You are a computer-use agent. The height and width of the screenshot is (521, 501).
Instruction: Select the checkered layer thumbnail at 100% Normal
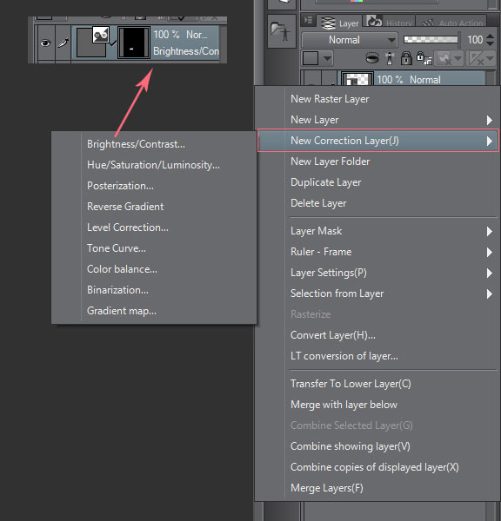(357, 79)
